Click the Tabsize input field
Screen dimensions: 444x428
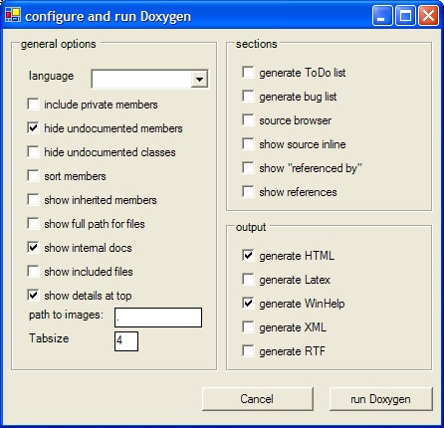click(126, 341)
